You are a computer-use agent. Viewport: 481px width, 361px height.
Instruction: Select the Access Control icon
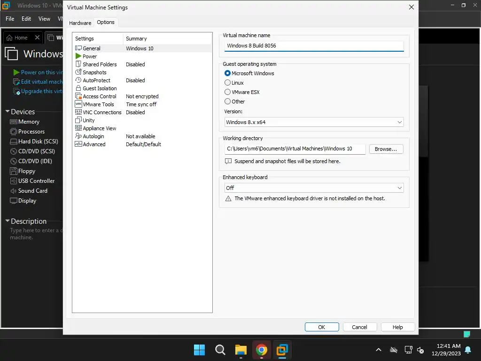pyautogui.click(x=78, y=96)
